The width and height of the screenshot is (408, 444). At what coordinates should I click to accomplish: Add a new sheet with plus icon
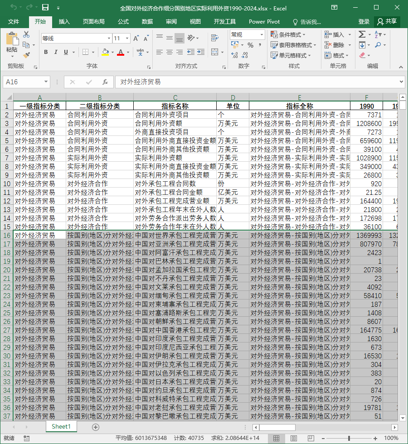tap(96, 427)
